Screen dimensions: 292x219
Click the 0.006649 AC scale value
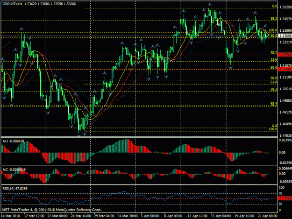click(285, 169)
